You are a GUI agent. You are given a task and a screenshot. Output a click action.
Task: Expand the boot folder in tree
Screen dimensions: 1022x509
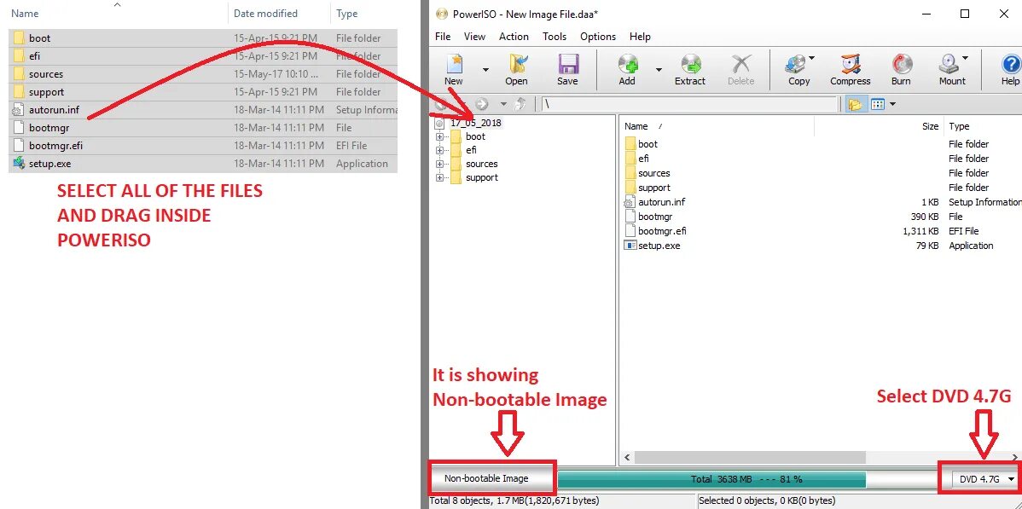[439, 137]
